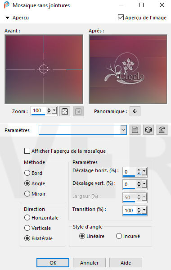The image size is (171, 270).
Task: Click the center crosshair in Avant preview
Action: tap(44, 69)
